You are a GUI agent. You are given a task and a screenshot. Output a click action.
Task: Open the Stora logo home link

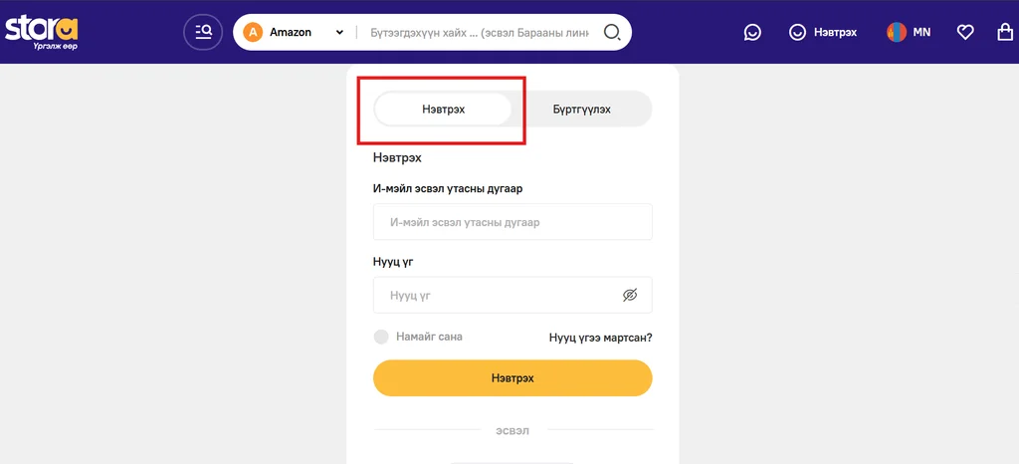(x=42, y=33)
